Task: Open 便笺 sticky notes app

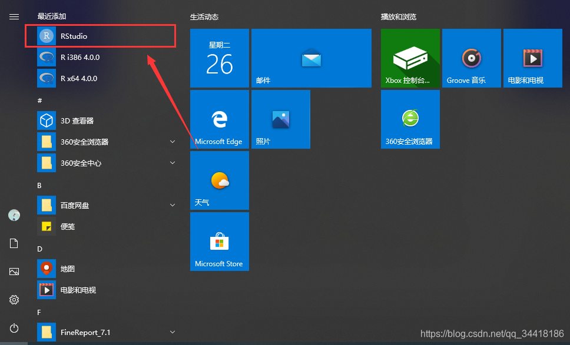Action: (105, 226)
